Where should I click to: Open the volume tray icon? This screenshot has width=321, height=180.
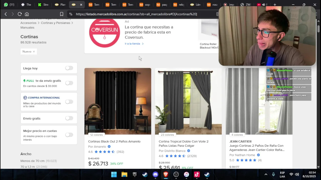click(297, 174)
